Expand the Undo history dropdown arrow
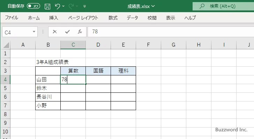This screenshot has width=254, height=139. tap(63, 6)
